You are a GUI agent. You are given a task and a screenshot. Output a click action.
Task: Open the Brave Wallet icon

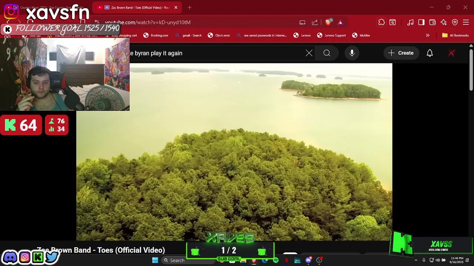(x=433, y=22)
